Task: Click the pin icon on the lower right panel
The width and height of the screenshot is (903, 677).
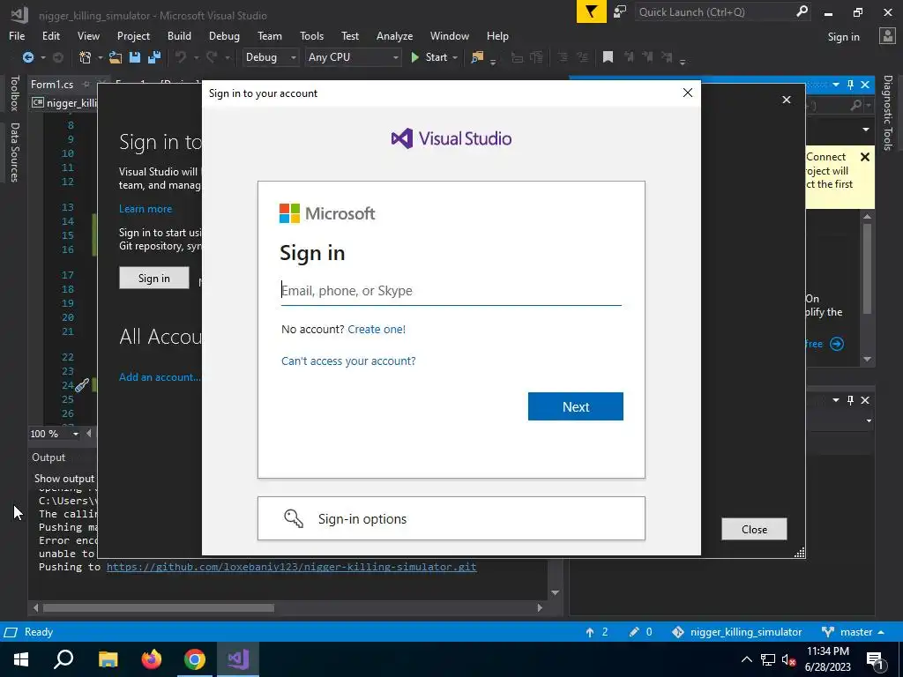Action: (851, 400)
